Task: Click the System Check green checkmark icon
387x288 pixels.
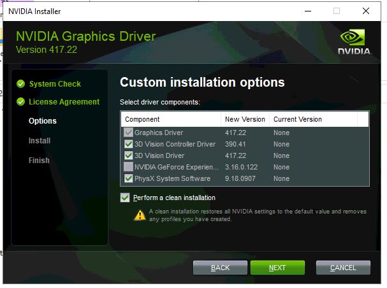Action: coord(21,84)
